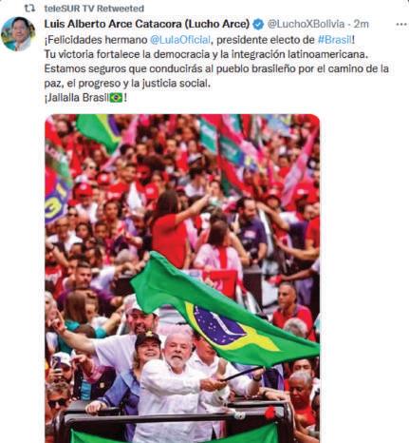Screen dimensions: 409x443
Task: Follow the #Brasil hashtag link
Action: click(x=334, y=40)
